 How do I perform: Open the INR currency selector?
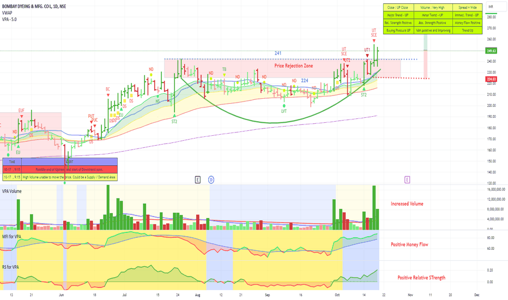[497, 7]
